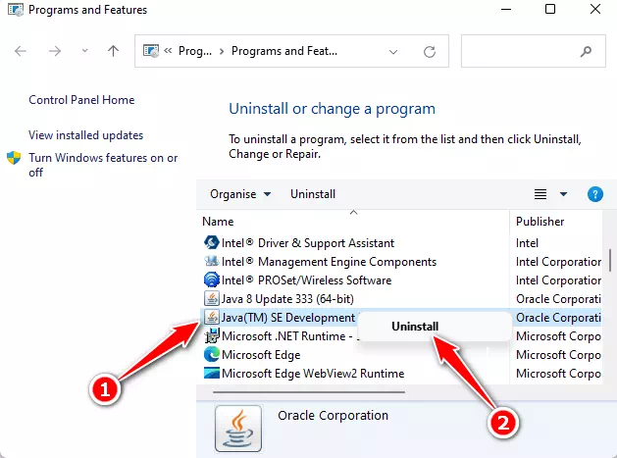Refresh the Programs and Features list
The width and height of the screenshot is (617, 458).
point(430,52)
